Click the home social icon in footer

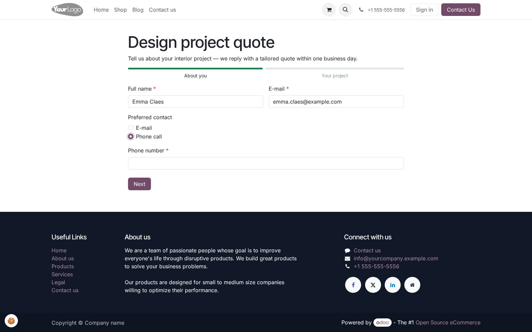(412, 285)
